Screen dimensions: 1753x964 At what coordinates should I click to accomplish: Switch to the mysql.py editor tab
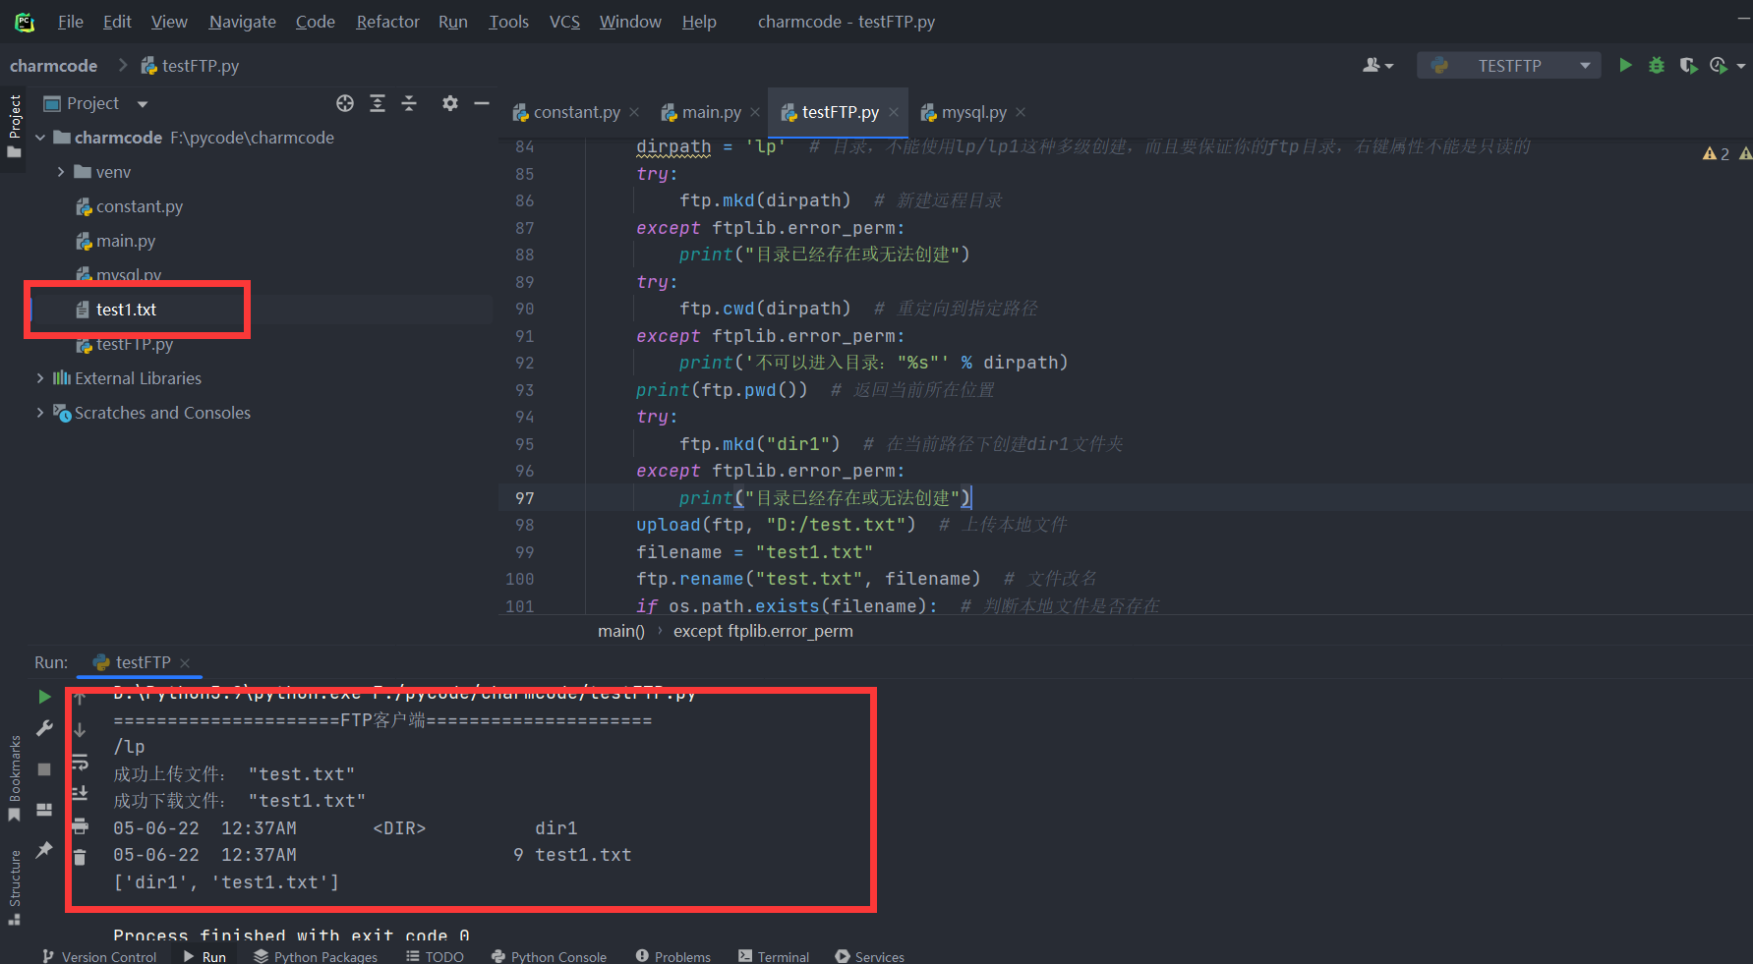[x=973, y=111]
